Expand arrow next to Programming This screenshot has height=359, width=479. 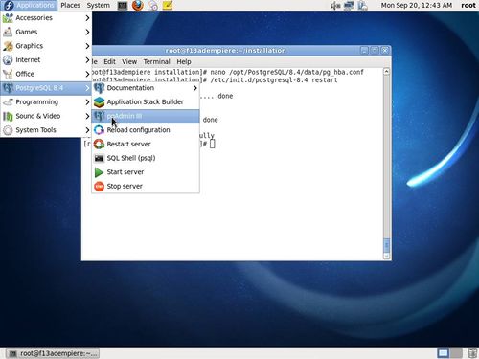tap(87, 102)
